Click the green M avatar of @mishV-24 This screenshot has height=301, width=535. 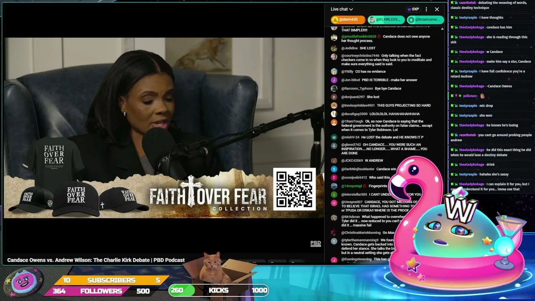(x=334, y=138)
